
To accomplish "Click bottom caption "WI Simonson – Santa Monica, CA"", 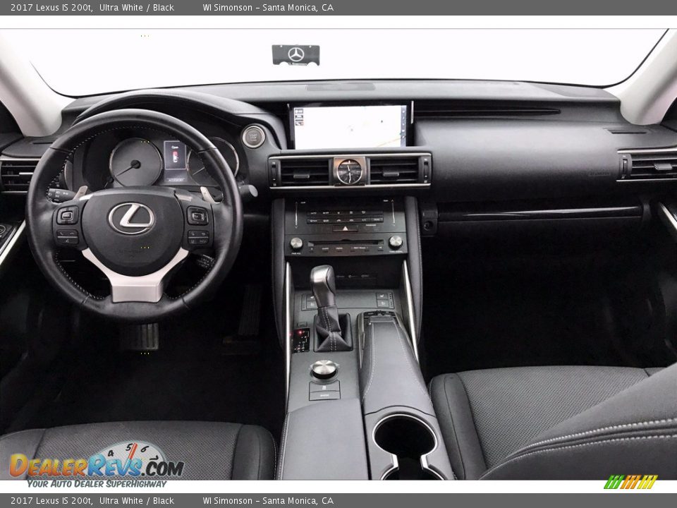I will [268, 501].
